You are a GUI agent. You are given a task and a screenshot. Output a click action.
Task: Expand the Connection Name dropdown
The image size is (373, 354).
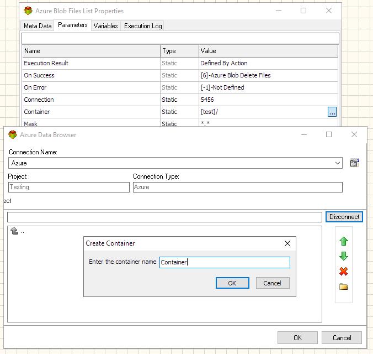tap(337, 163)
